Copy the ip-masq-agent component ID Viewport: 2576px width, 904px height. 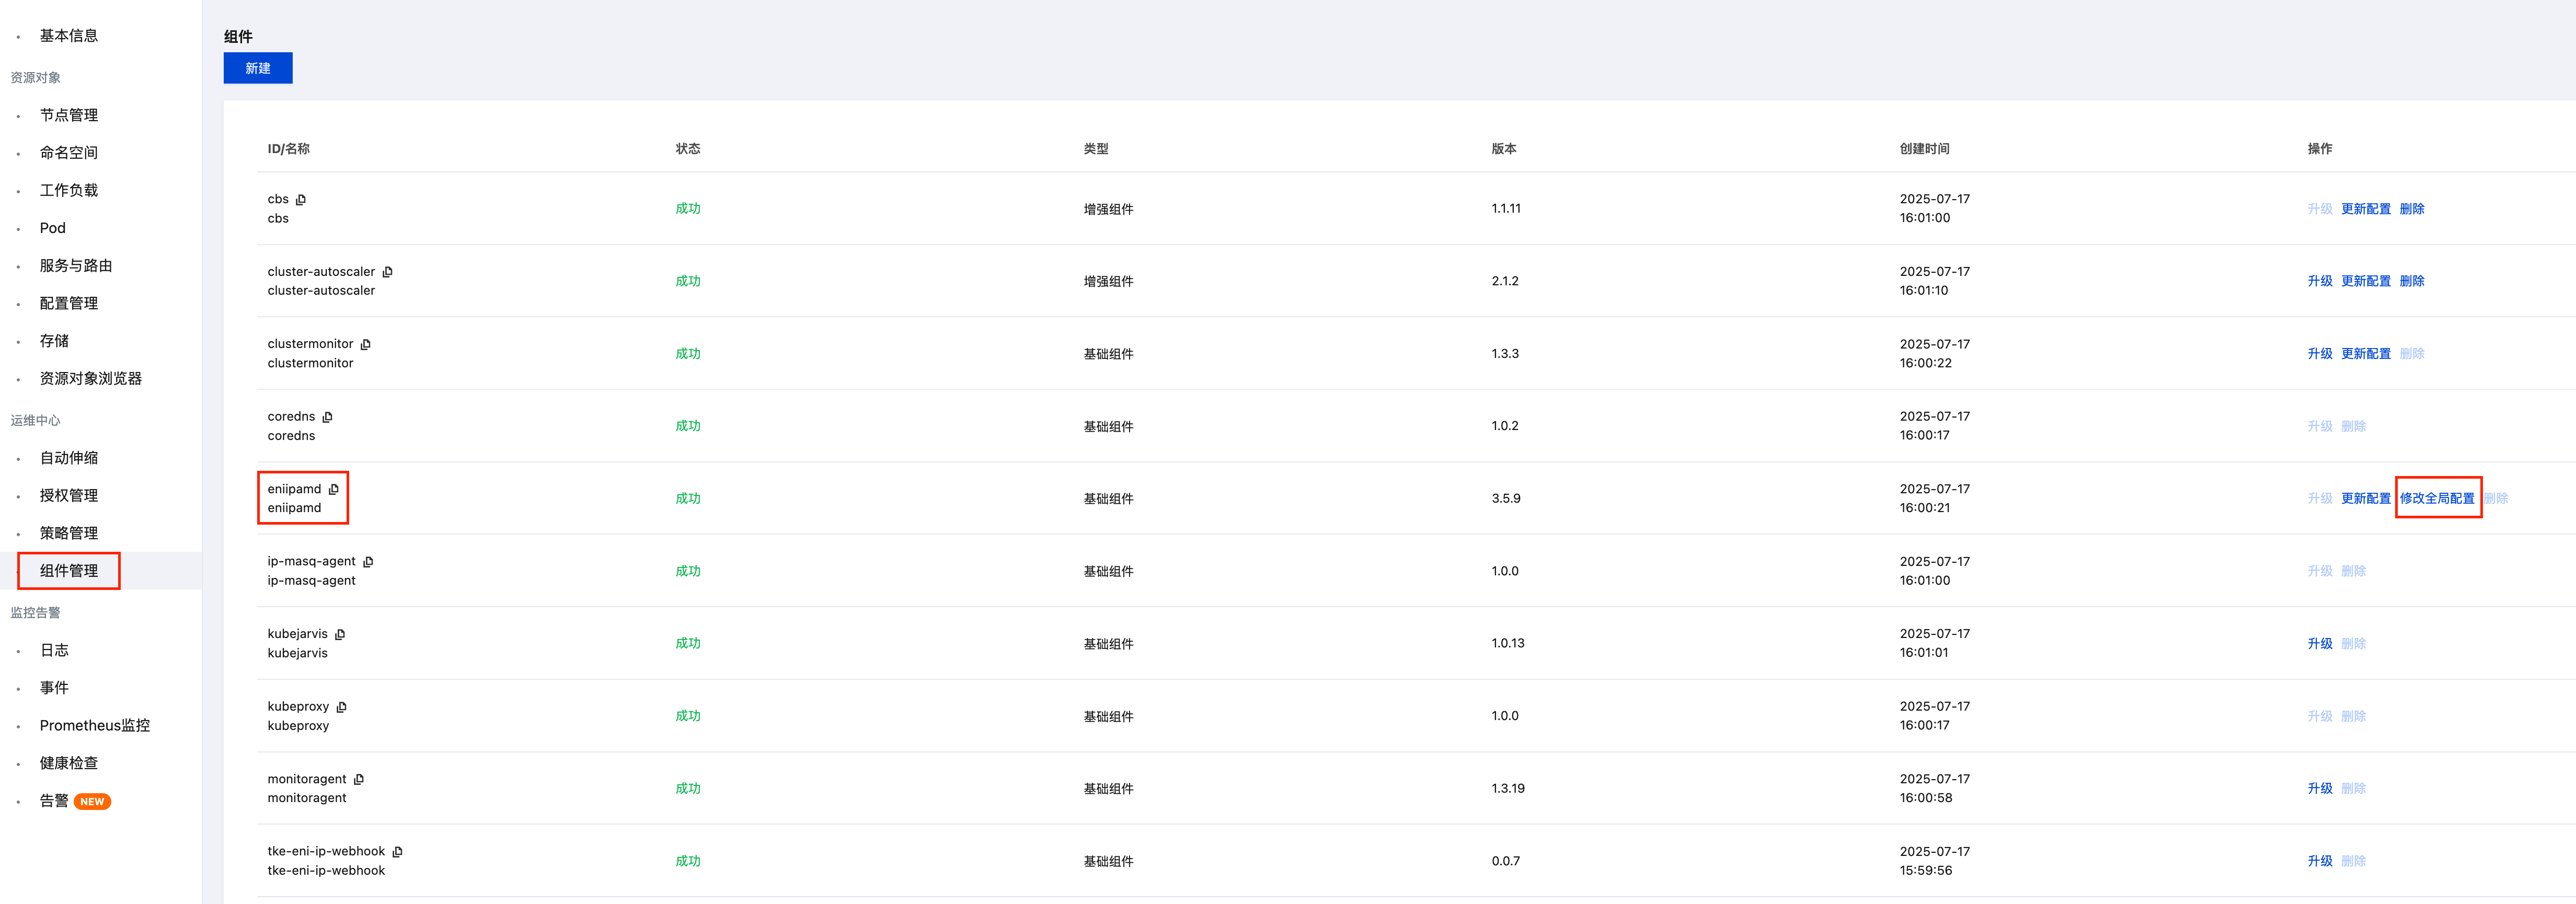369,562
